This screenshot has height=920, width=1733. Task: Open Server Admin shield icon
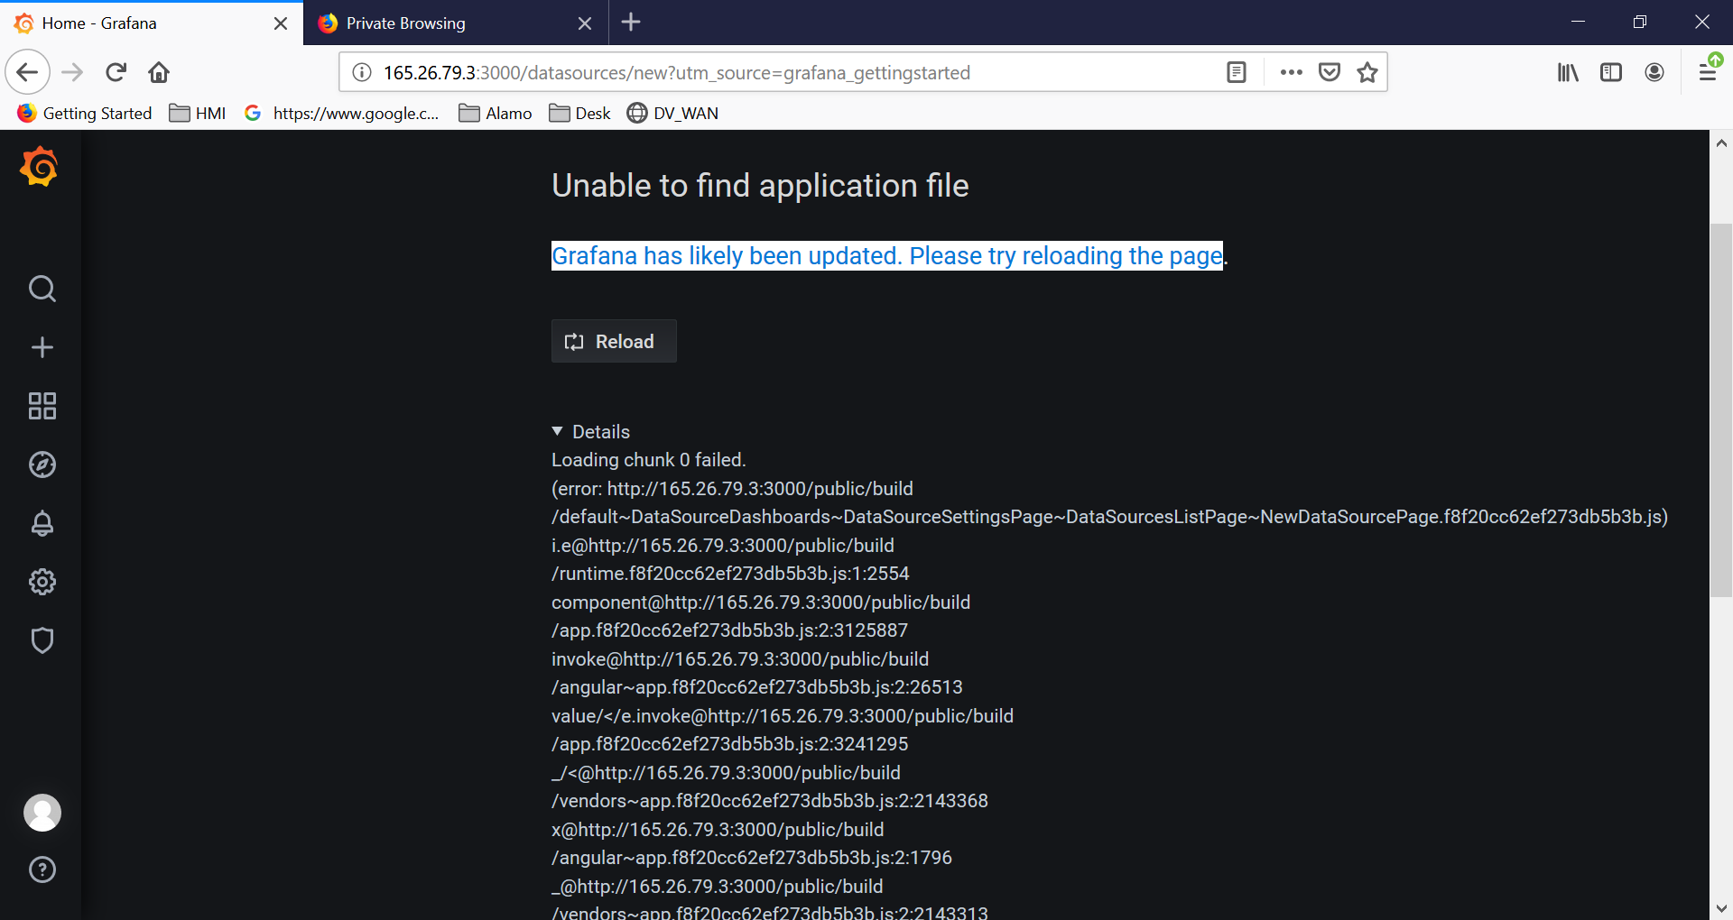[x=42, y=639]
